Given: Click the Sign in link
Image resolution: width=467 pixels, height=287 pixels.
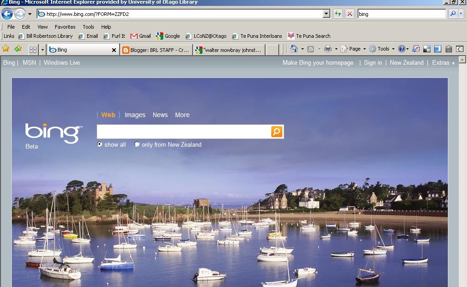Looking at the screenshot, I should (x=373, y=63).
